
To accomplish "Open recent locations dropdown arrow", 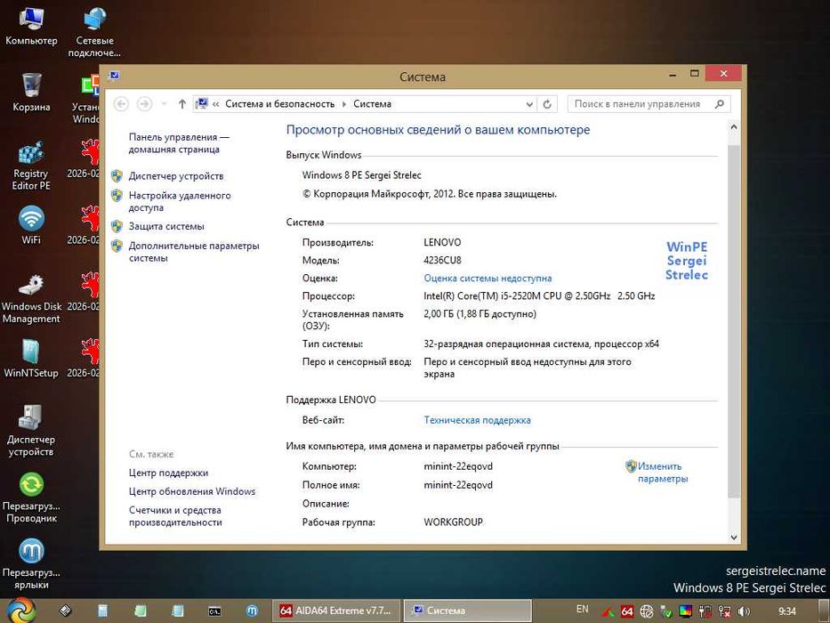I will click(x=164, y=104).
